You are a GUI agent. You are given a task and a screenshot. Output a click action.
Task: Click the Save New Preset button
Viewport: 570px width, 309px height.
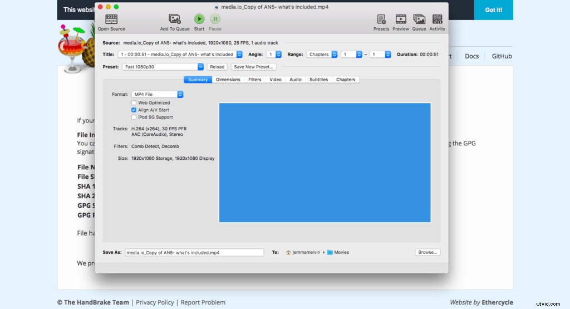(253, 67)
